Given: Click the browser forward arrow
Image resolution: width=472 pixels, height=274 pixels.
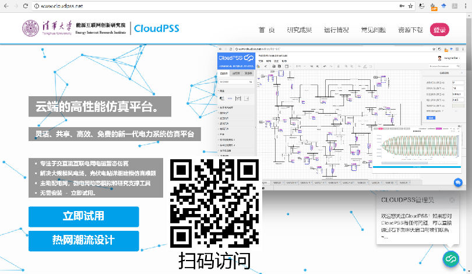Looking at the screenshot, I should (16, 6).
